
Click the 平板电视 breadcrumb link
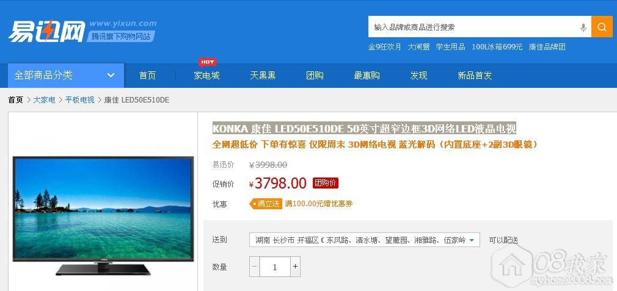click(80, 100)
